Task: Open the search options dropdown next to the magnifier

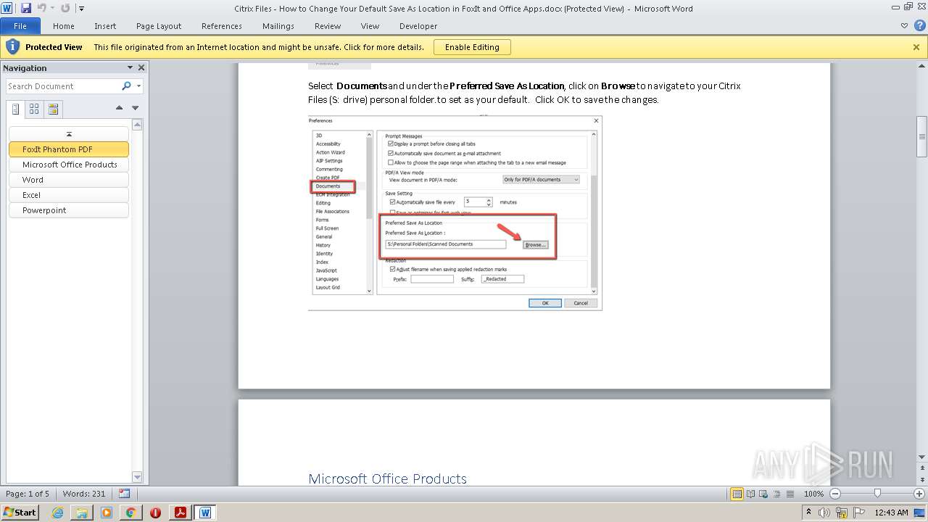Action: (138, 86)
